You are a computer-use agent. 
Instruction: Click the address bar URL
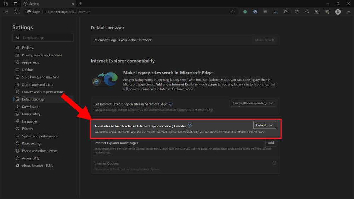point(68,12)
